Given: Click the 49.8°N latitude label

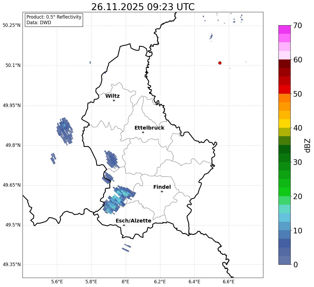Looking at the screenshot, I should tap(13, 145).
